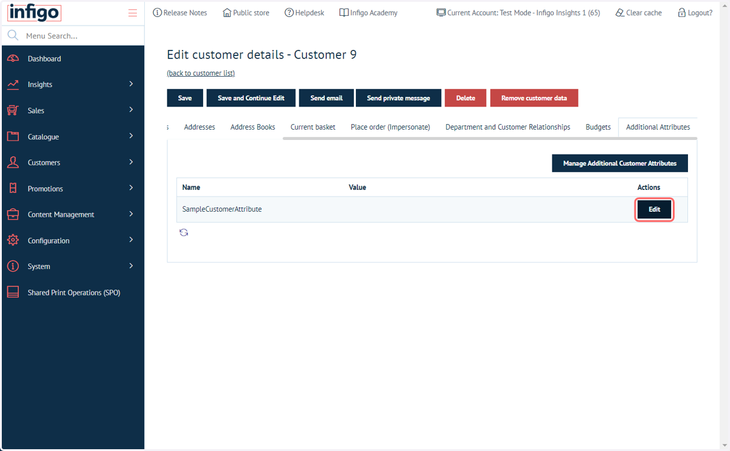Click the menu search magnifier icon
730x451 pixels.
pos(13,35)
